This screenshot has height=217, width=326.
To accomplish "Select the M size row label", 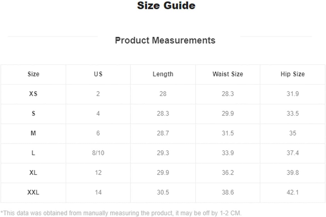I will (33, 133).
